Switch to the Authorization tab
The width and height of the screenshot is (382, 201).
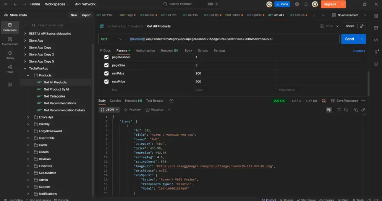145,50
